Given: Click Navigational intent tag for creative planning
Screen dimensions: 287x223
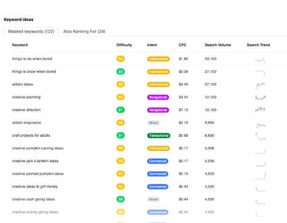Looking at the screenshot, I should (x=158, y=97).
